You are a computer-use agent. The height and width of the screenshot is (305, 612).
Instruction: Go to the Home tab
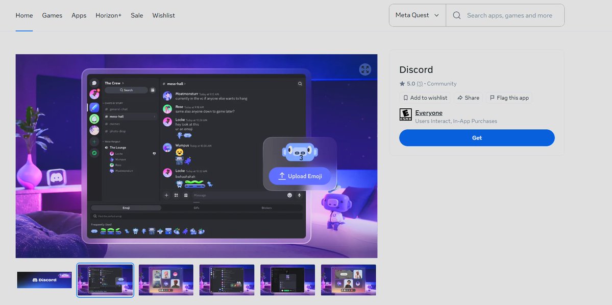pyautogui.click(x=24, y=15)
